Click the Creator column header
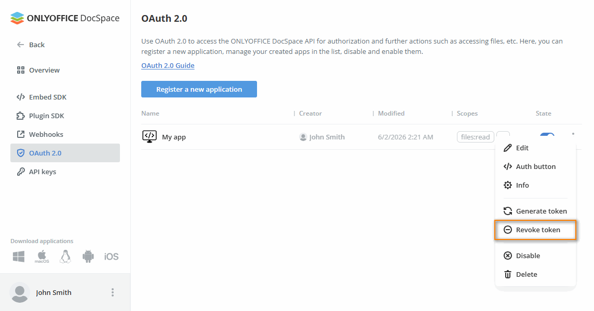The image size is (594, 311). click(310, 114)
